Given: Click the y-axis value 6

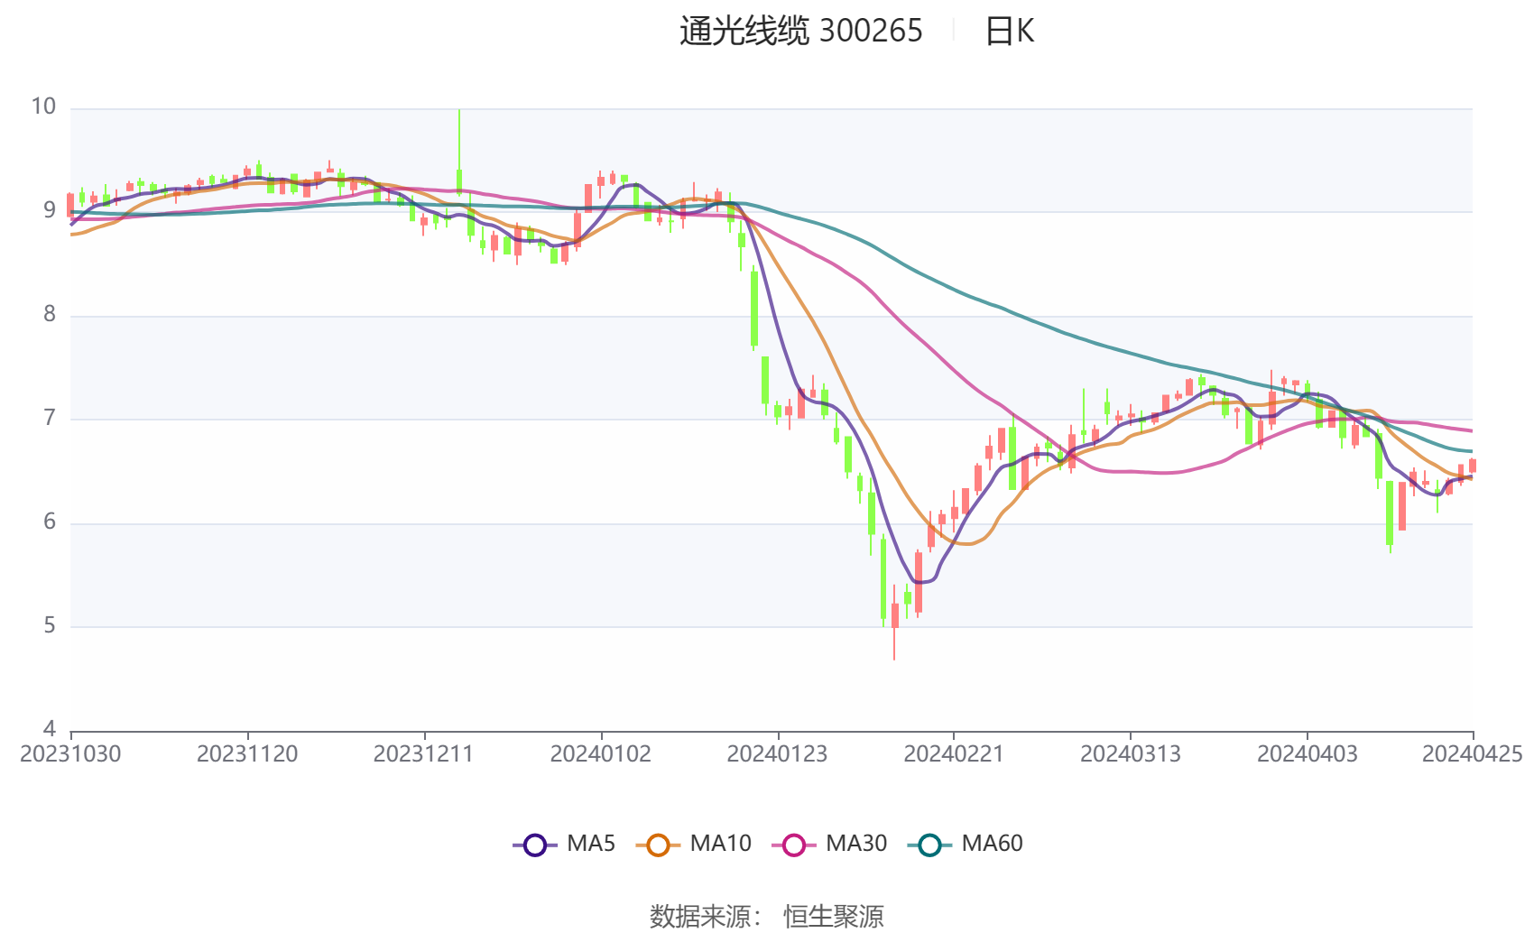Looking at the screenshot, I should (50, 522).
